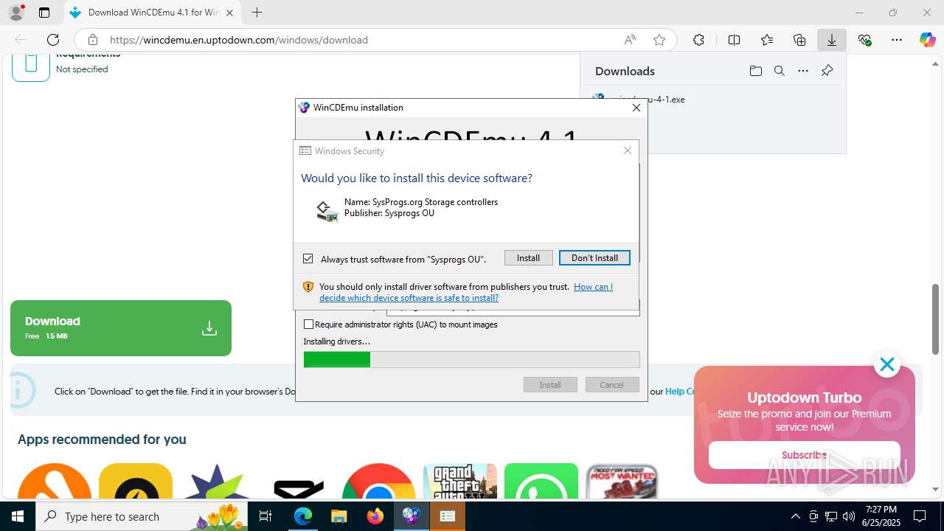Open the WhatsApp recommended app thumbnail
This screenshot has height=531, width=944.
[541, 482]
